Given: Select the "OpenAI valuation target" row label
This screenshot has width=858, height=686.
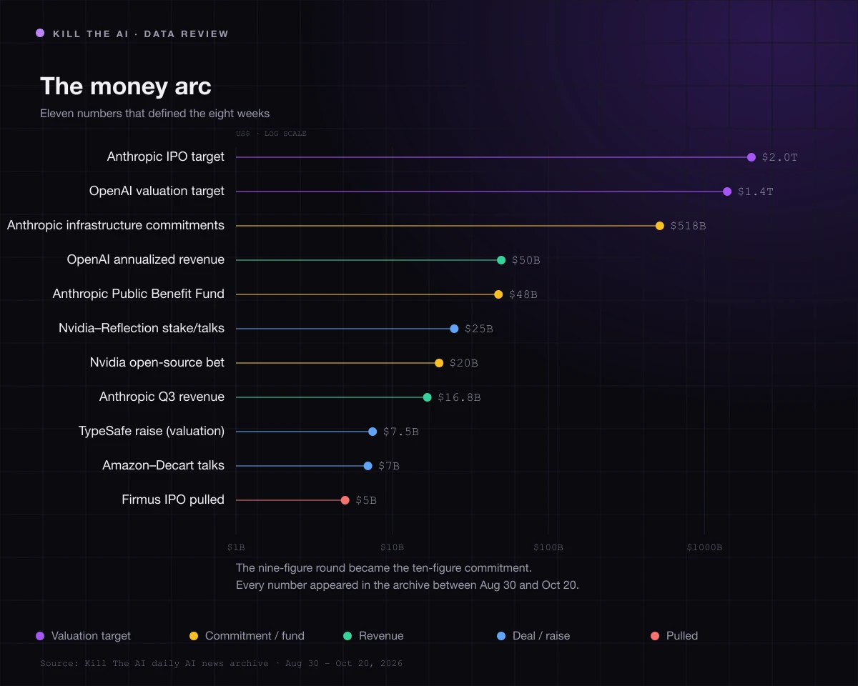Looking at the screenshot, I should [x=157, y=191].
